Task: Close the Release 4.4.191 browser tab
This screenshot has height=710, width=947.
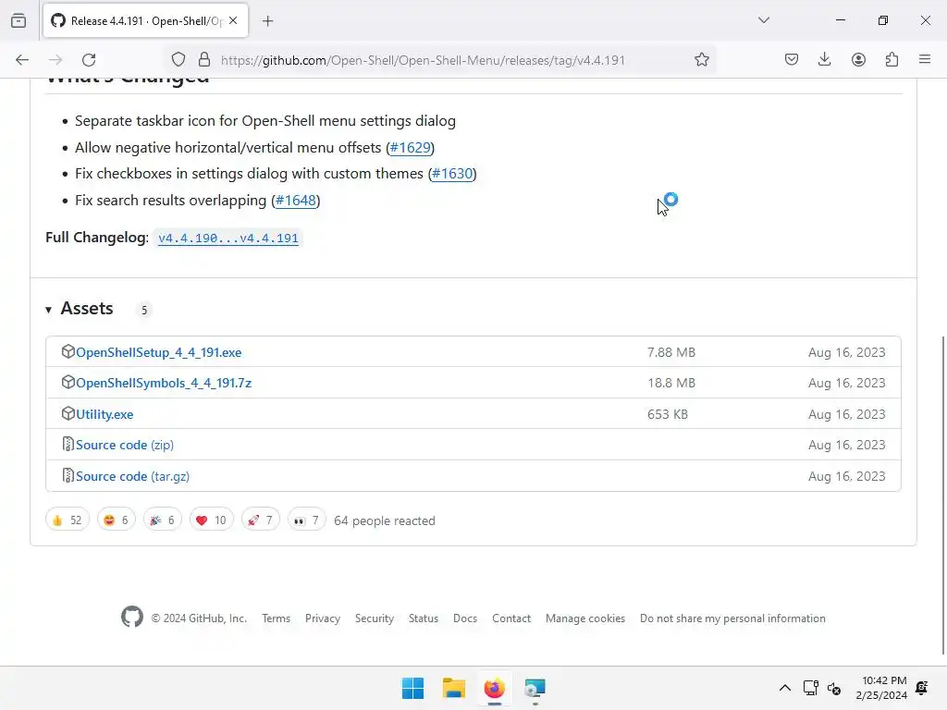Action: point(233,20)
